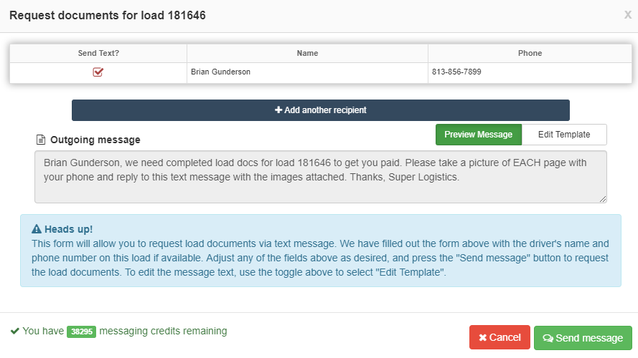
Task: Click the Send message button
Action: tap(583, 338)
